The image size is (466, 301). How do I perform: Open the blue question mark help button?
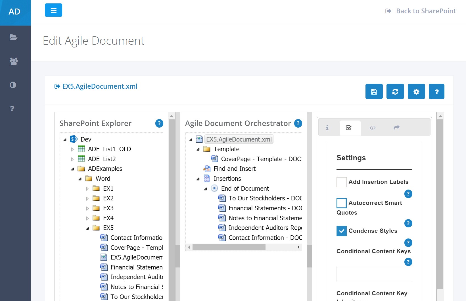pos(437,92)
